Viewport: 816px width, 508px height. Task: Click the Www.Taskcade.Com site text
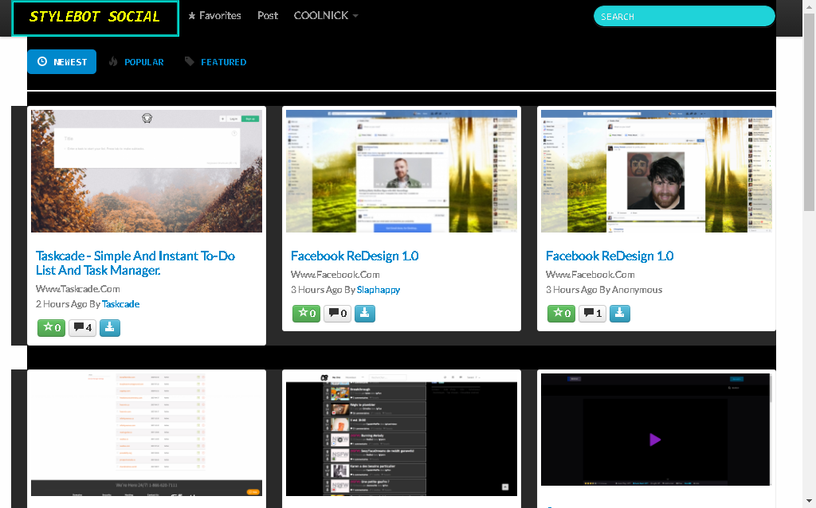coord(77,288)
